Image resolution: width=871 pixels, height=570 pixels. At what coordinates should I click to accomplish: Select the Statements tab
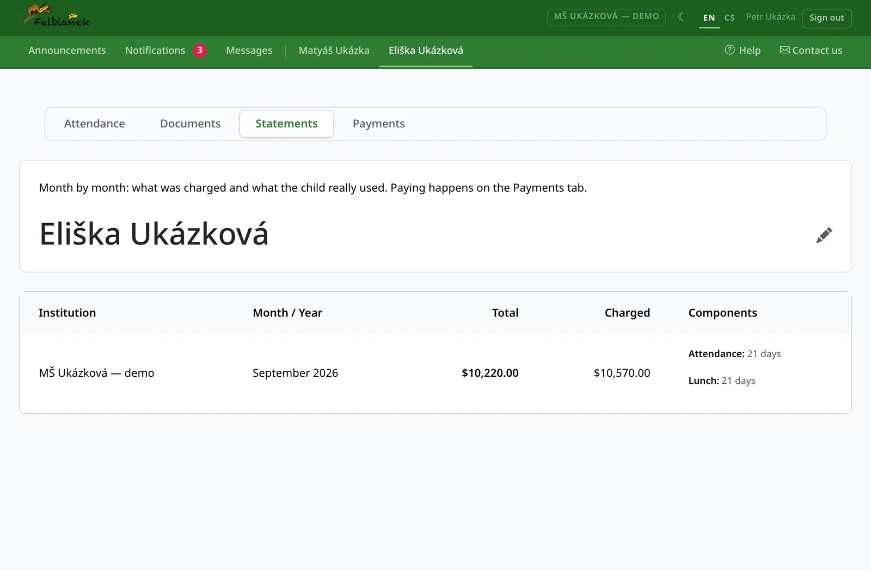286,124
